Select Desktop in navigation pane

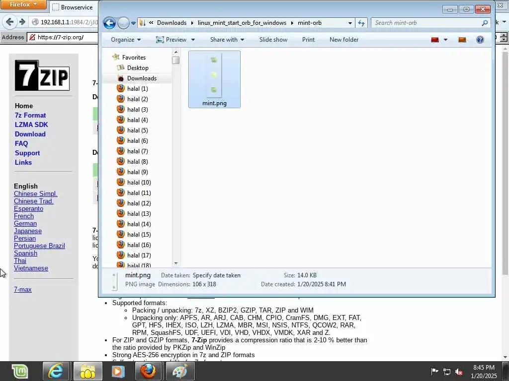coord(138,67)
